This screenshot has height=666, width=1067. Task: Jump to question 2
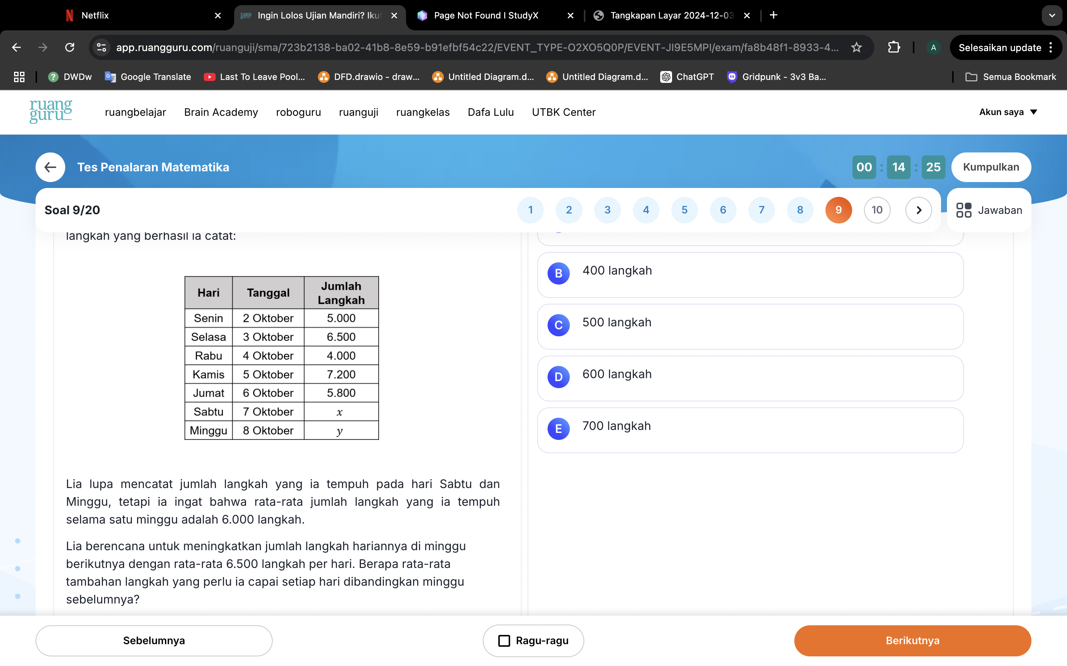tap(569, 210)
